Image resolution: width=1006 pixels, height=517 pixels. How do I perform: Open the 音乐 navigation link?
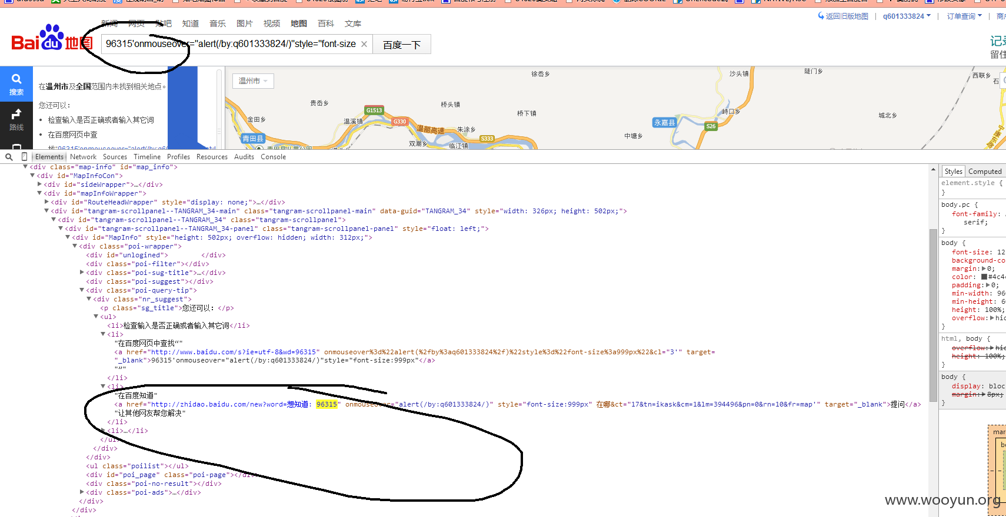(x=218, y=23)
